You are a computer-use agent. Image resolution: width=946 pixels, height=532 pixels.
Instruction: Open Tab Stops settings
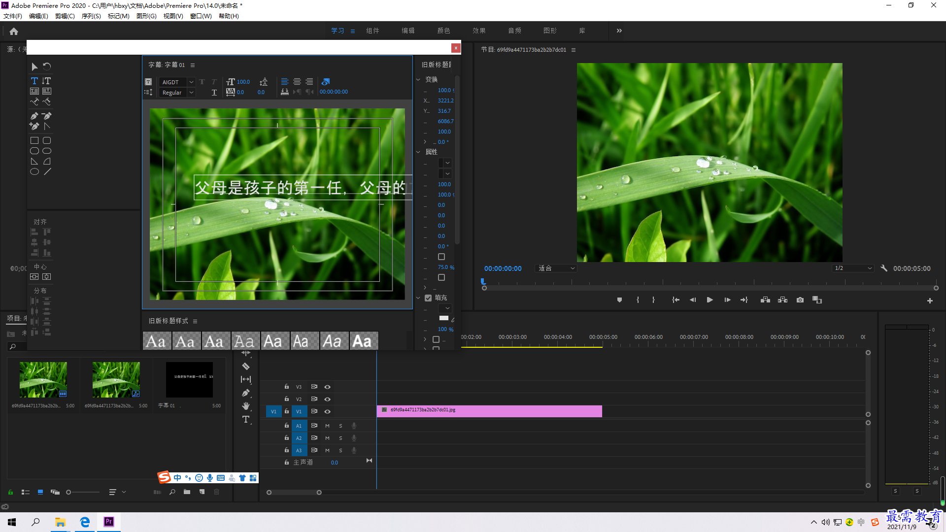point(285,92)
